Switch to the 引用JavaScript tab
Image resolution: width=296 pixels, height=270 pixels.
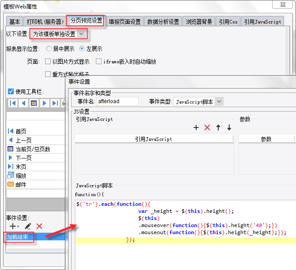click(x=262, y=22)
